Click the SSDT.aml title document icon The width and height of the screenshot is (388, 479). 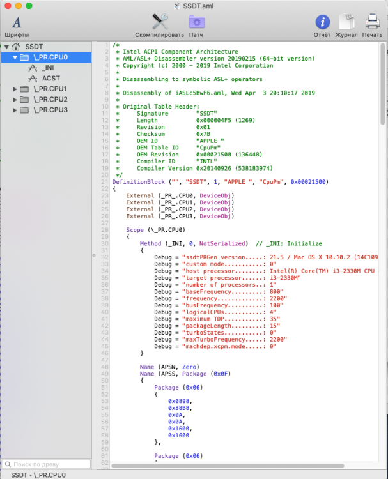(177, 6)
